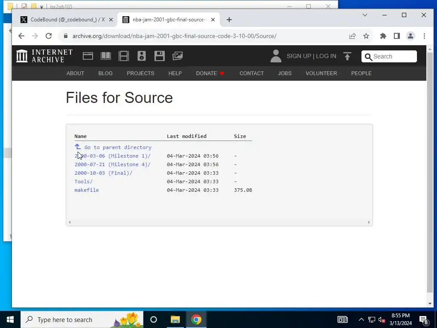Click the muted volume tray icon

tap(382, 319)
